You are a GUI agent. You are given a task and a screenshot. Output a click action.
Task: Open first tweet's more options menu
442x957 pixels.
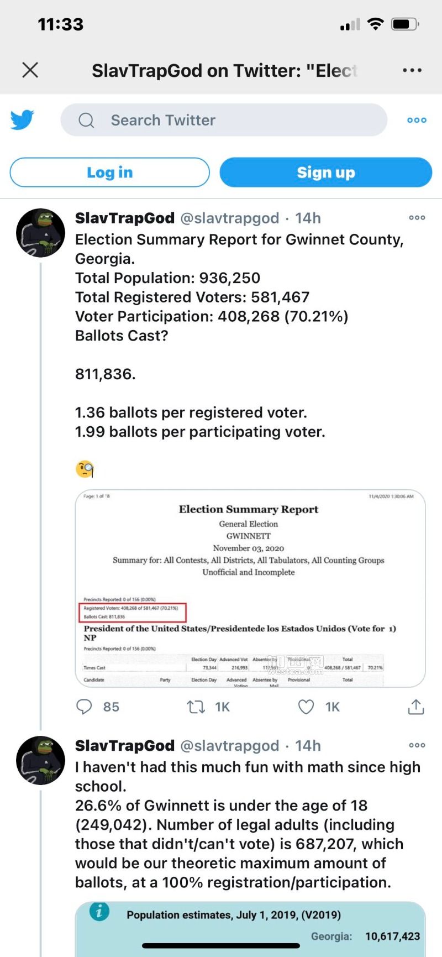pos(417,218)
